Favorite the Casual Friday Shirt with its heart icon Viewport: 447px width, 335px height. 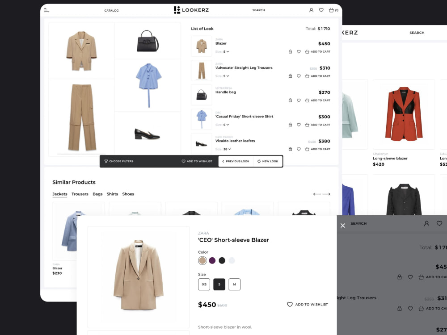[x=299, y=125]
